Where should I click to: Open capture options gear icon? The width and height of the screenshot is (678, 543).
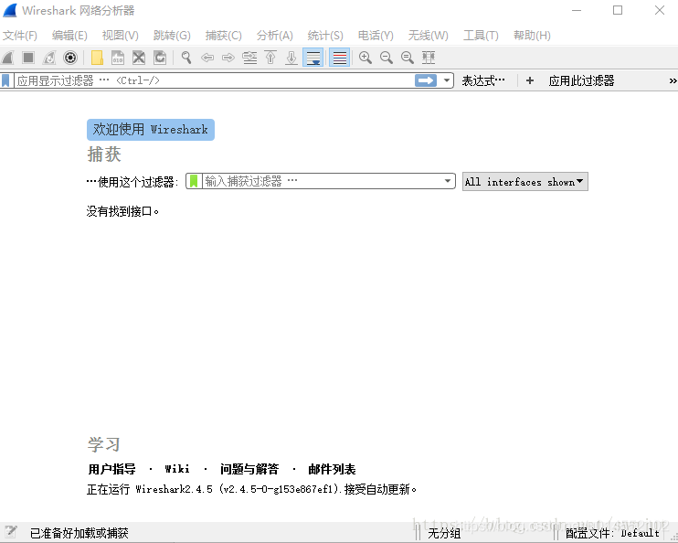[70, 58]
